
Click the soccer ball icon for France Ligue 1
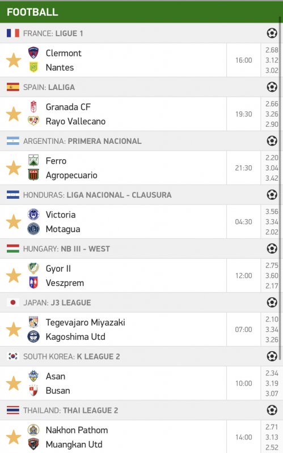click(x=272, y=33)
